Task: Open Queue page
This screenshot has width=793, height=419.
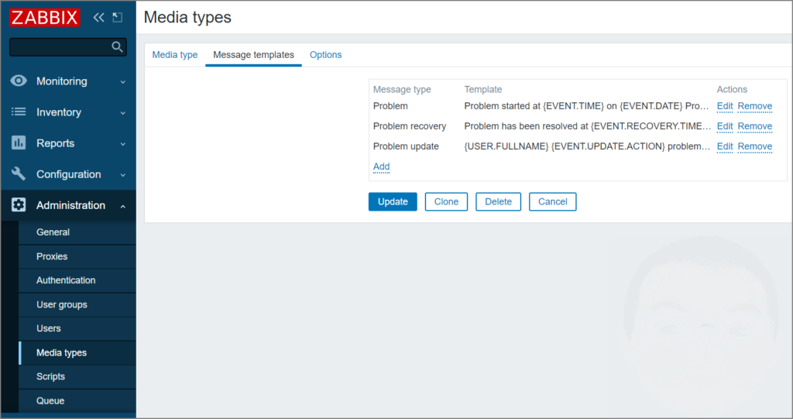Action: pos(50,400)
